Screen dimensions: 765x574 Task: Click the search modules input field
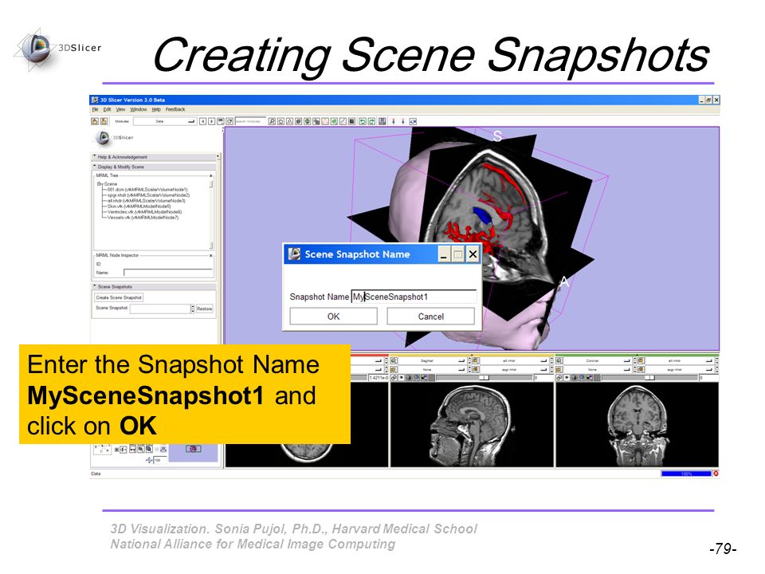[x=251, y=121]
